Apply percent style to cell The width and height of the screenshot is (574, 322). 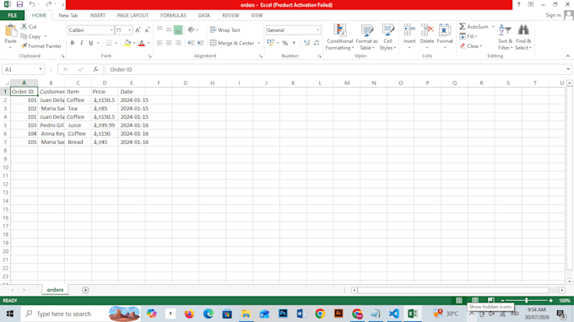[284, 43]
